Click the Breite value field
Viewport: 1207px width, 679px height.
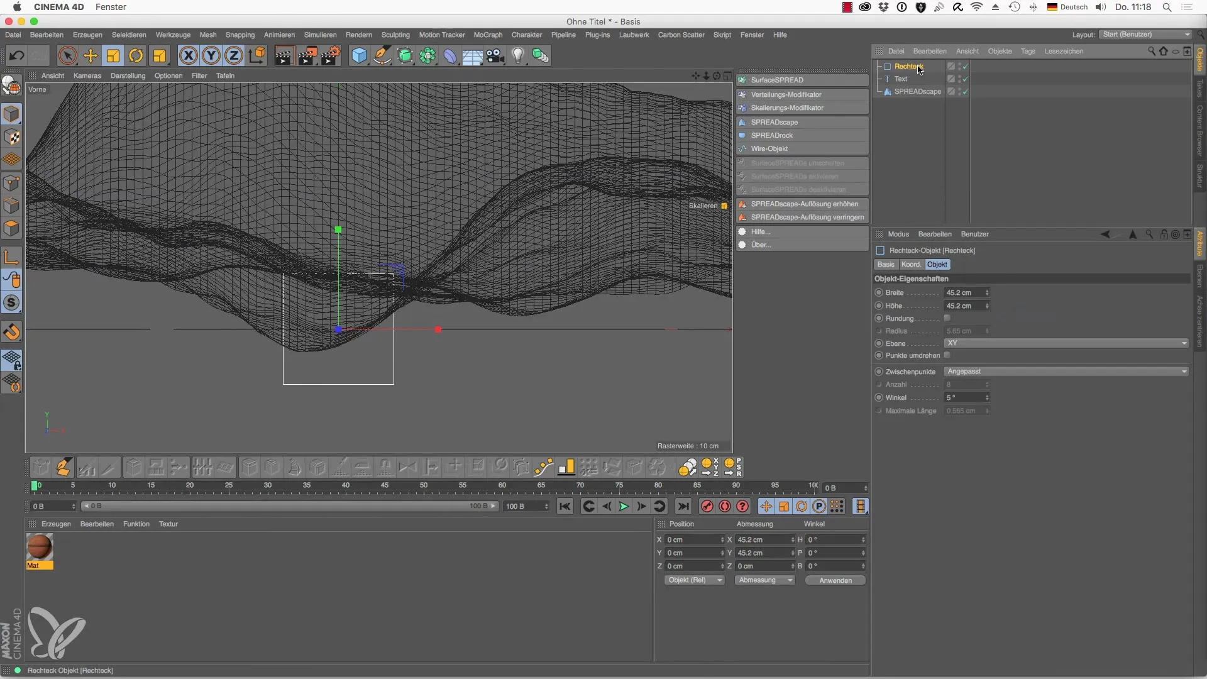click(x=963, y=293)
